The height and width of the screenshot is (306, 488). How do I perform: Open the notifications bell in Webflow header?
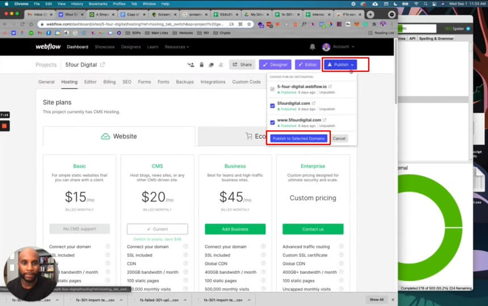(313, 46)
